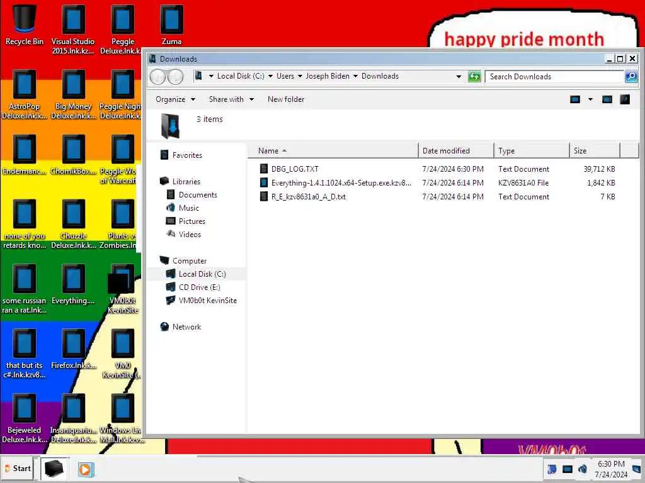Select Pictures library in navigation pane
The height and width of the screenshot is (483, 645).
click(x=186, y=221)
